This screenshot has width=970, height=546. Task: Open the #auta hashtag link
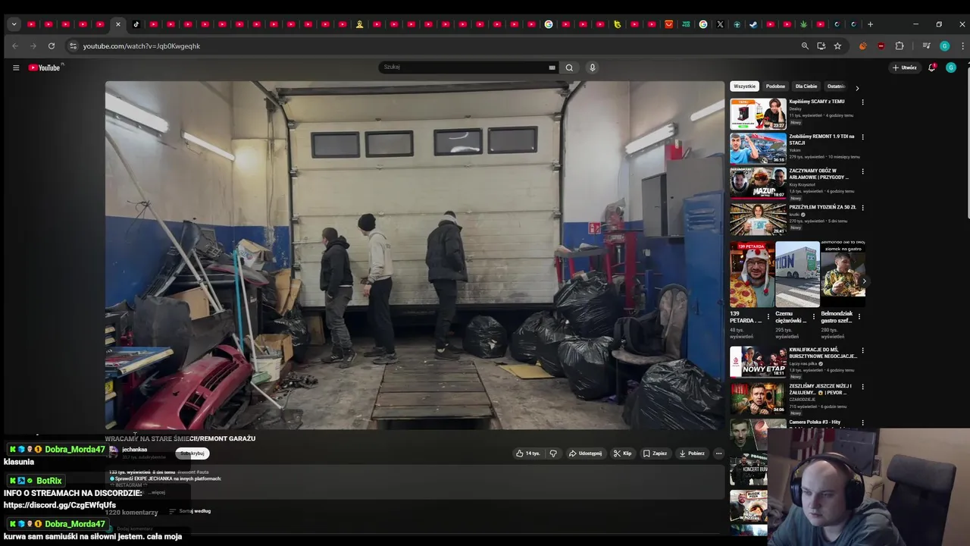coord(202,472)
